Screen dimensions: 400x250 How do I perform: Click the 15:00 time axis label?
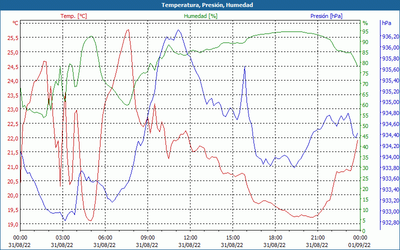tap(232, 238)
